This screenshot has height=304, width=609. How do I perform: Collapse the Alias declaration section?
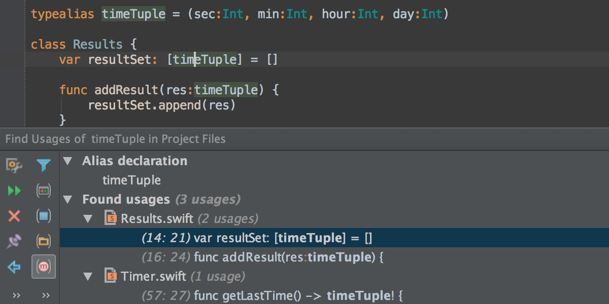tap(67, 161)
